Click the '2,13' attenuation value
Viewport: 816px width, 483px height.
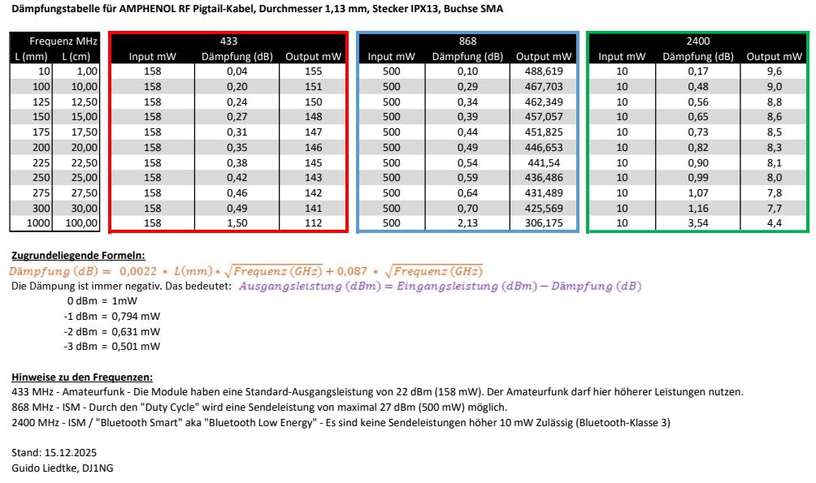pyautogui.click(x=467, y=223)
